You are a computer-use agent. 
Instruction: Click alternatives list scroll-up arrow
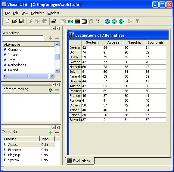(x=57, y=45)
